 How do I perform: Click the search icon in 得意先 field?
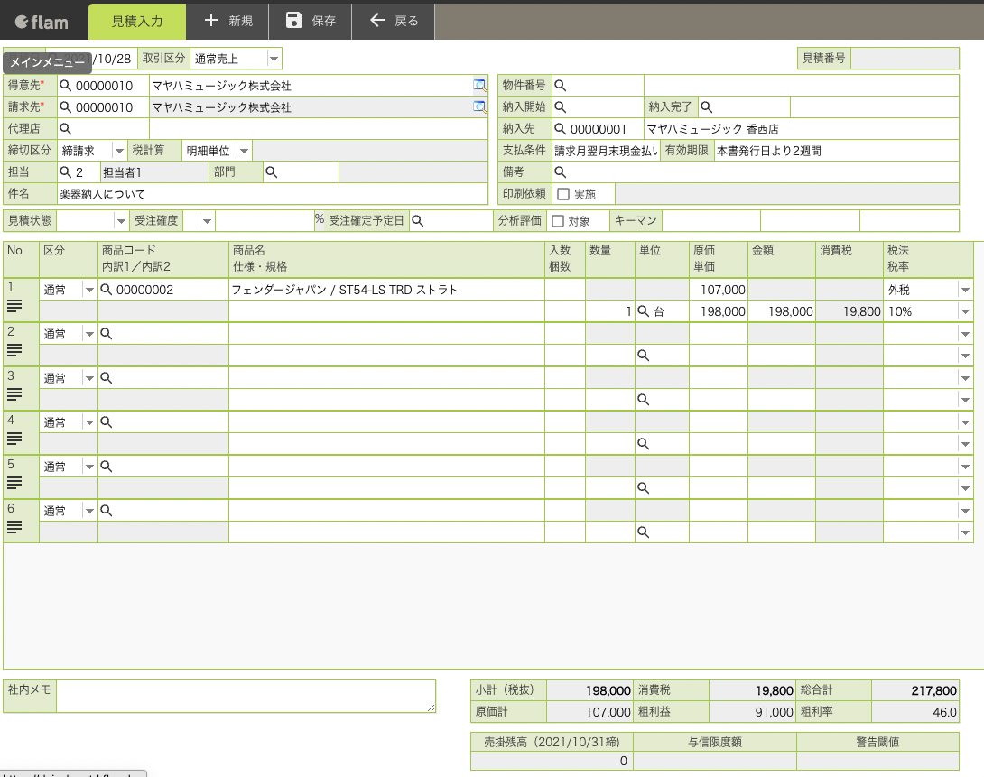[65, 86]
